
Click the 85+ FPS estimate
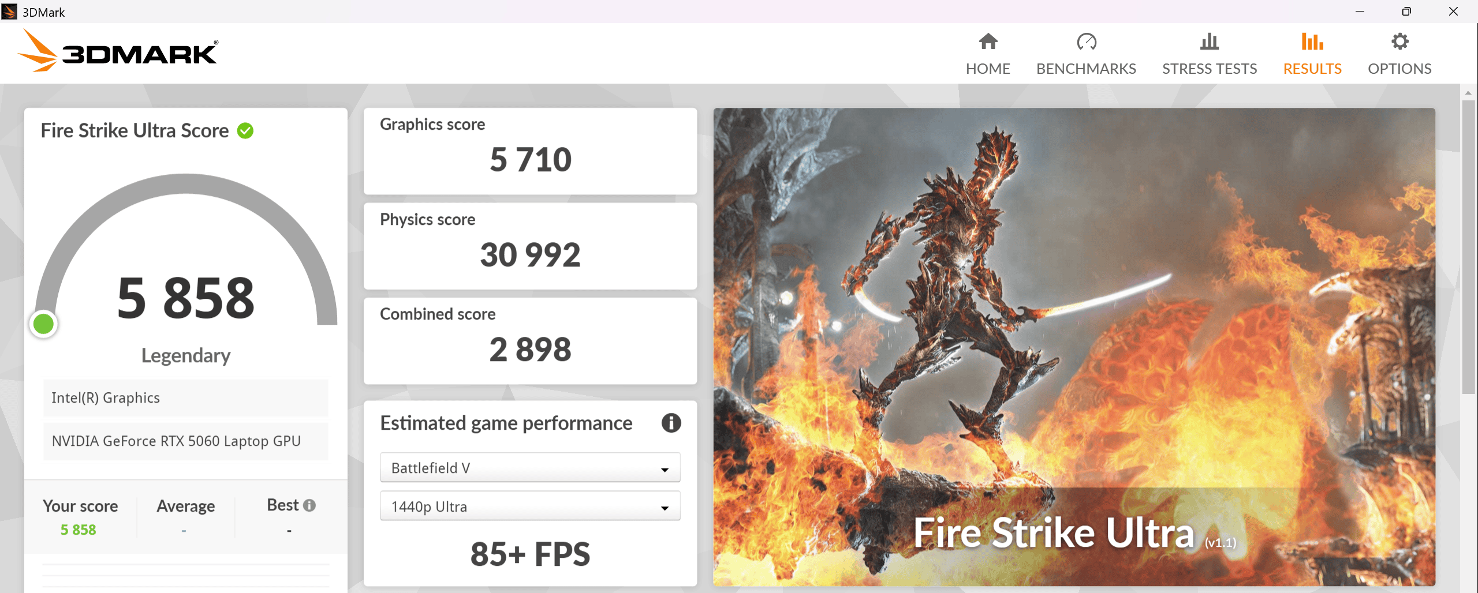[x=530, y=554]
